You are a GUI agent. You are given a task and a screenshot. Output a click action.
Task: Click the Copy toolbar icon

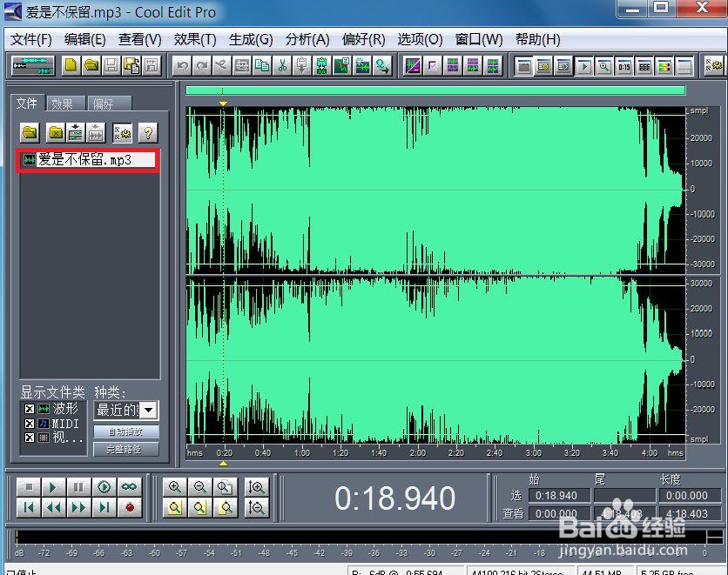[262, 66]
